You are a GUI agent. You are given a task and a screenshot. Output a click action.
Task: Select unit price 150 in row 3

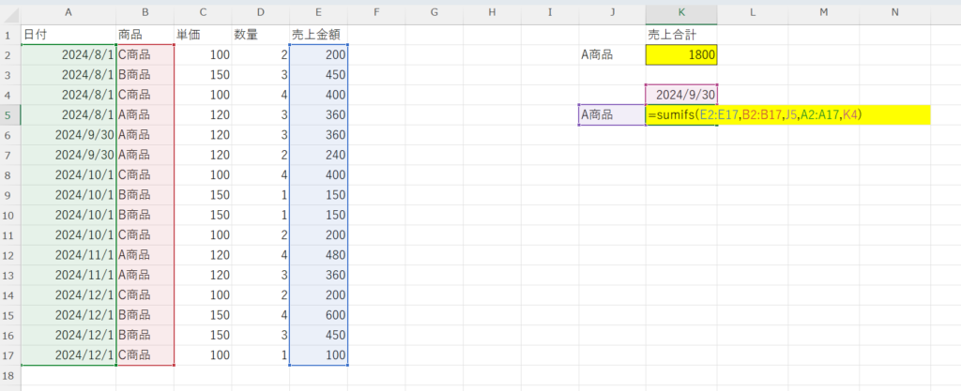pos(203,75)
